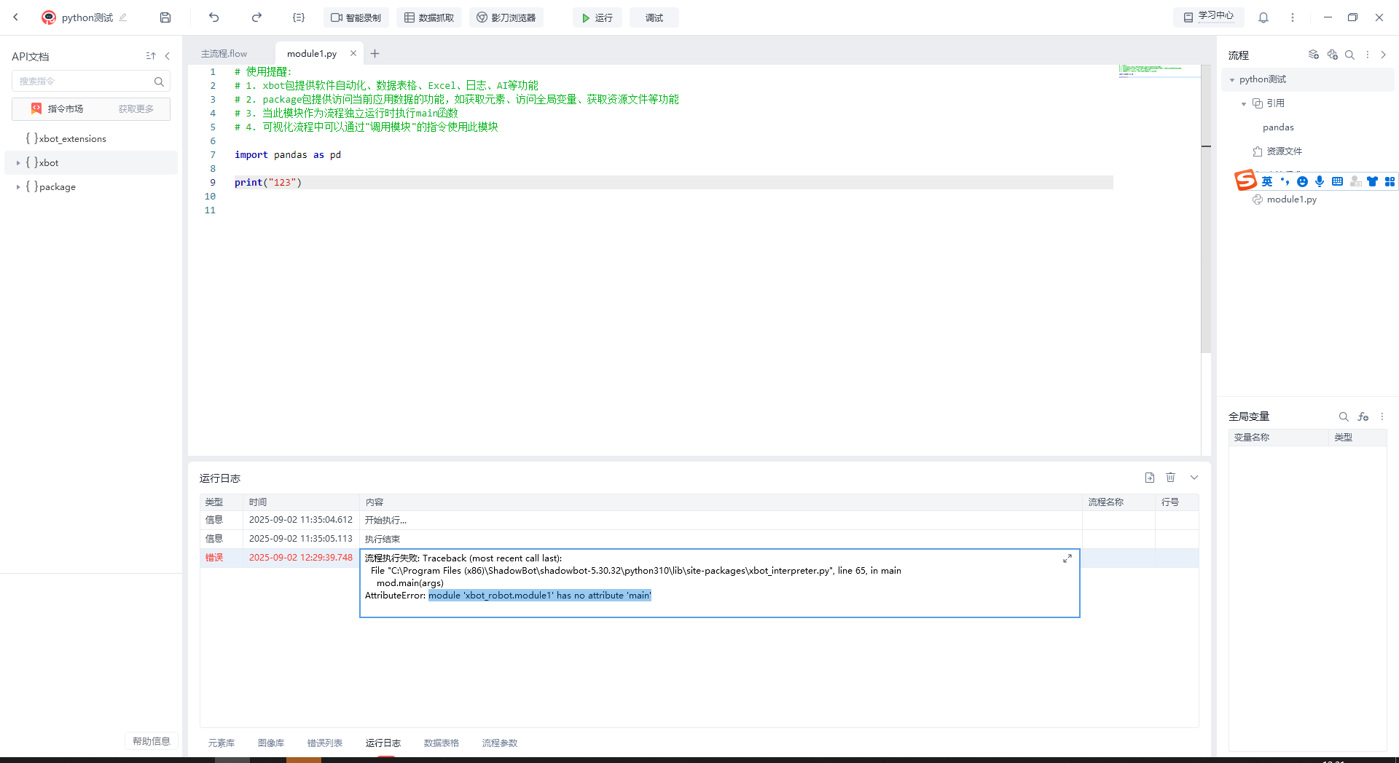This screenshot has height=763, width=1399.
Task: Toggle Sogou punctuation mode
Action: pos(1285,181)
